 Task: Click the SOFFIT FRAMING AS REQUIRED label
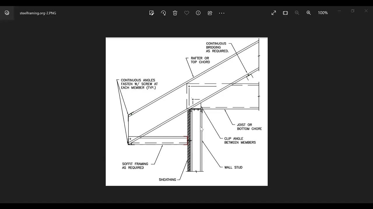pyautogui.click(x=135, y=166)
